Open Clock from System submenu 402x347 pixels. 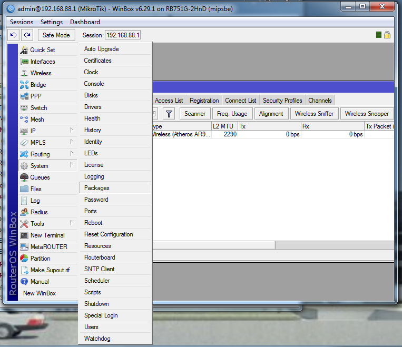115,72
